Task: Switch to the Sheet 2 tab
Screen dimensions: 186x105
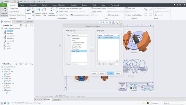Action: 56,99
